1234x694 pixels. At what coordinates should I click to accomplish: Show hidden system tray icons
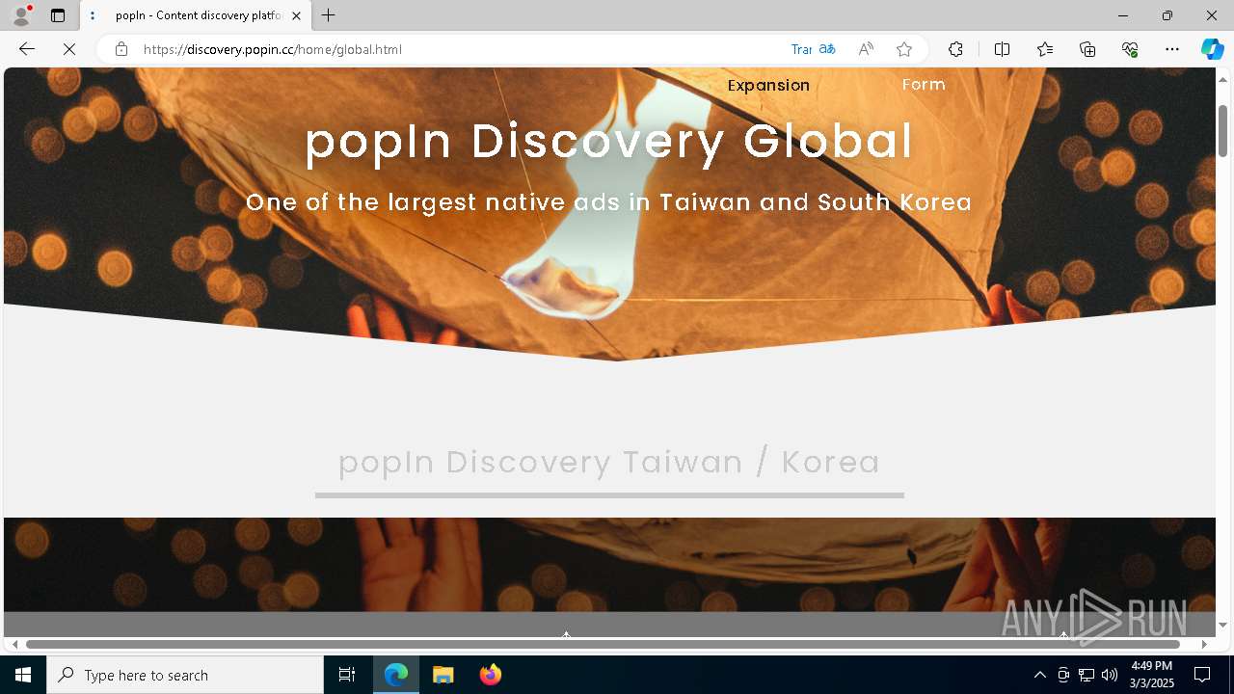1039,675
